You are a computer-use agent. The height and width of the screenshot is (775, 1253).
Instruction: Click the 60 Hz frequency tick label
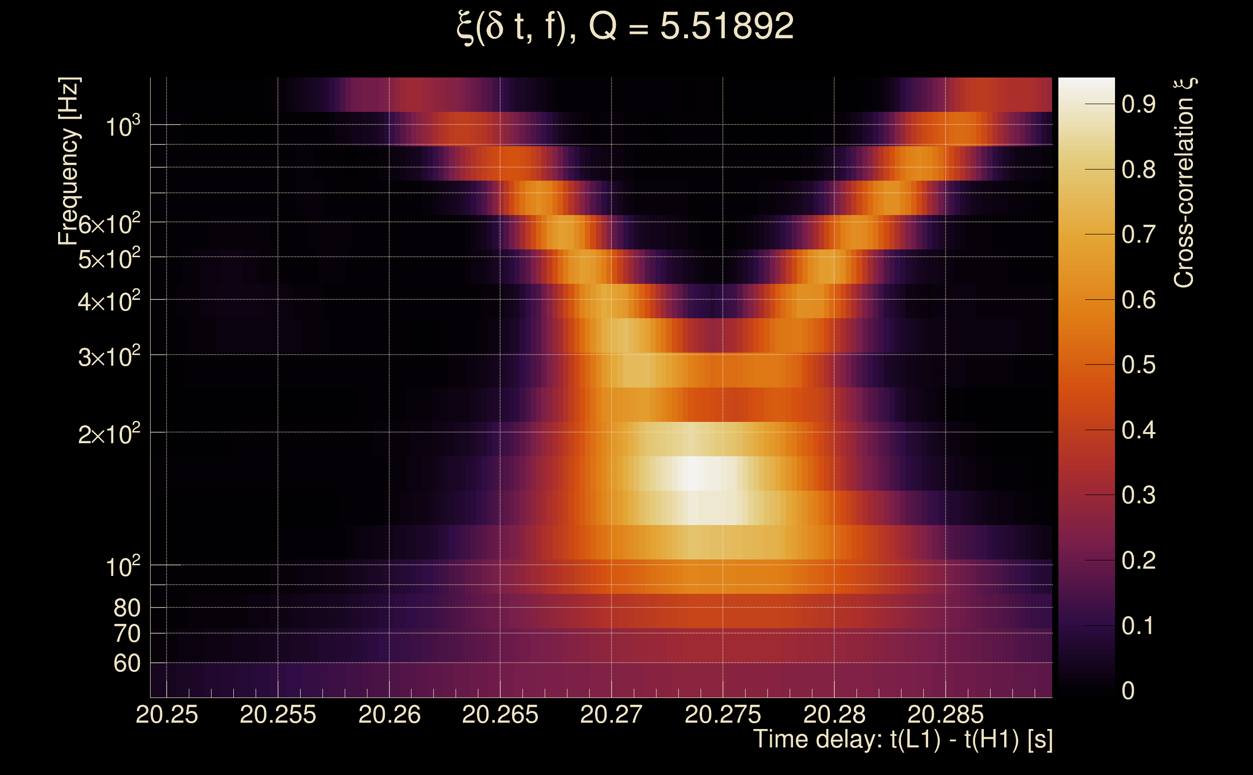(x=126, y=663)
